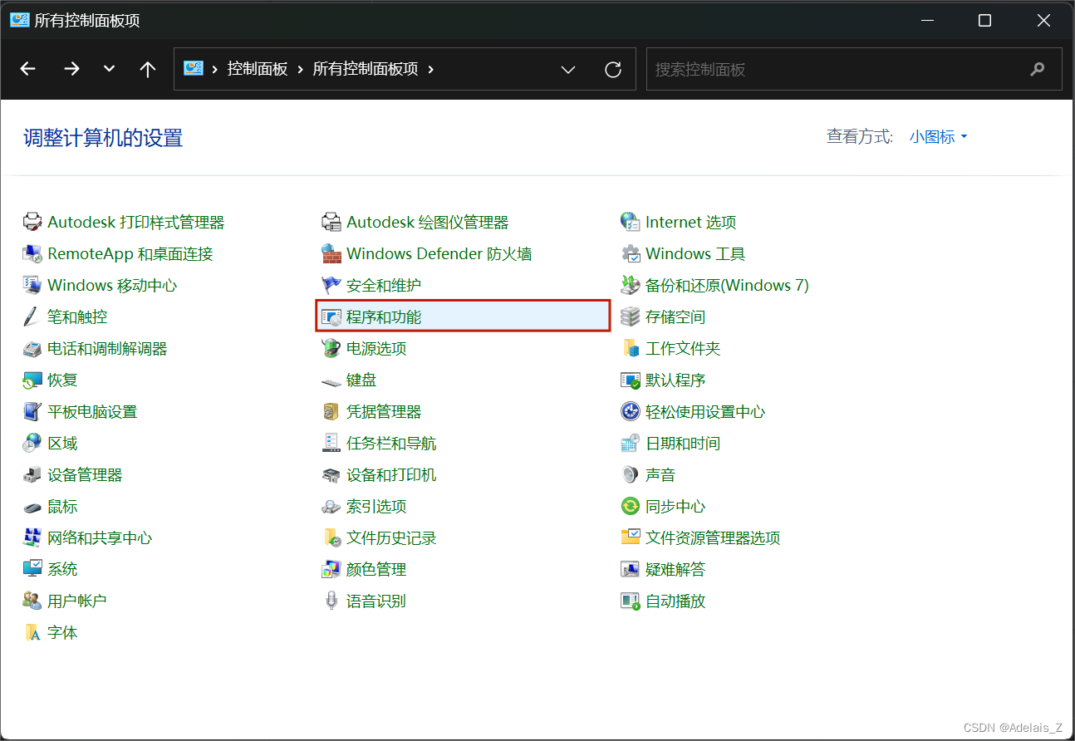
Task: Open 工作文件夹 link
Action: (x=683, y=348)
